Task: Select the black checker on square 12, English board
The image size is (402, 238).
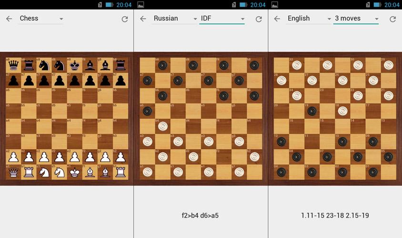Action: [x=281, y=141]
